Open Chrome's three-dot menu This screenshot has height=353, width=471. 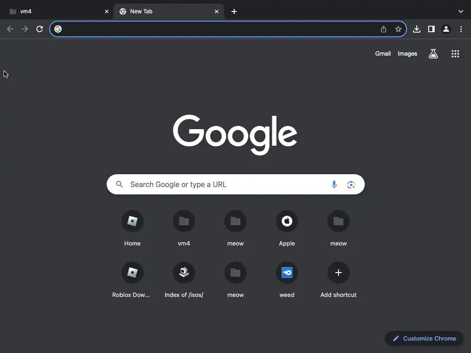[461, 29]
